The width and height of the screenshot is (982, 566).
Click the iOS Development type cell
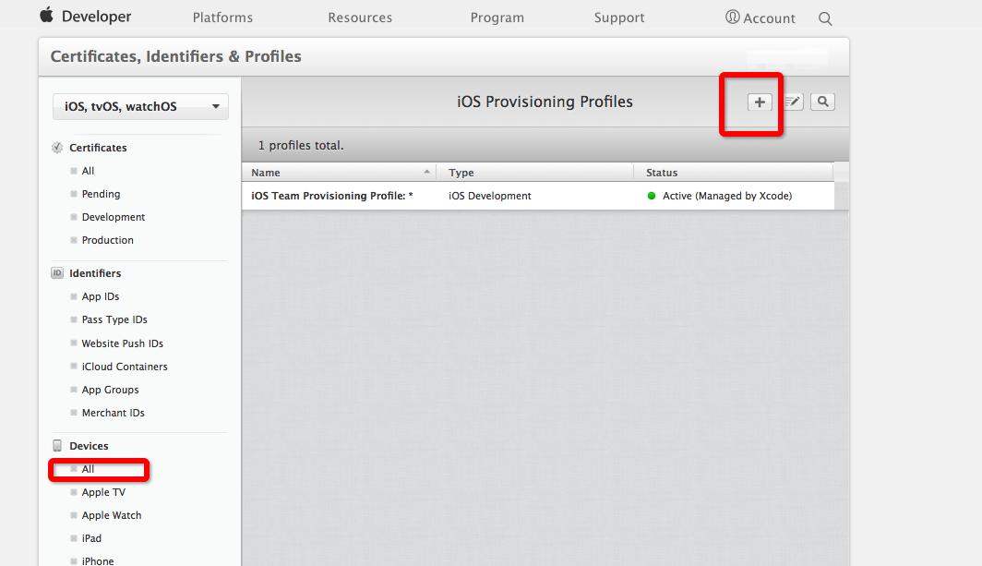coord(490,196)
